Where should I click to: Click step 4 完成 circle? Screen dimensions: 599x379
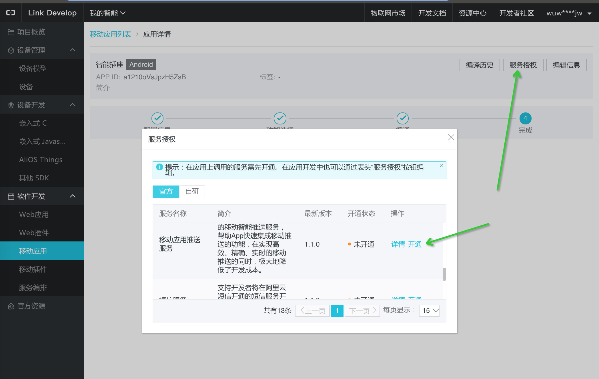525,118
